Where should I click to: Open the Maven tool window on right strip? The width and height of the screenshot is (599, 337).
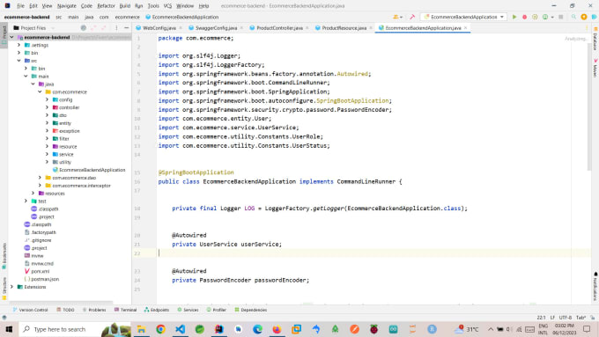(595, 68)
